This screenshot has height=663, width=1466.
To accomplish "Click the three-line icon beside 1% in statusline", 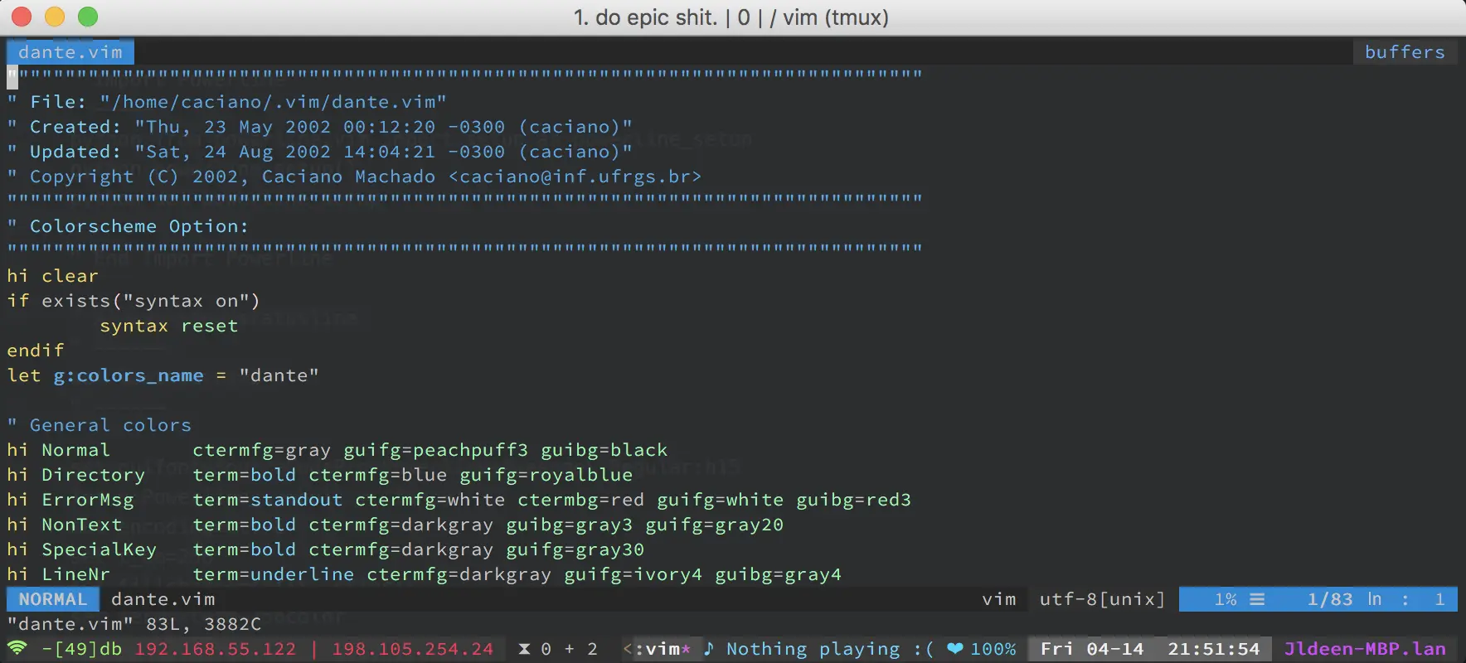I will coord(1257,598).
